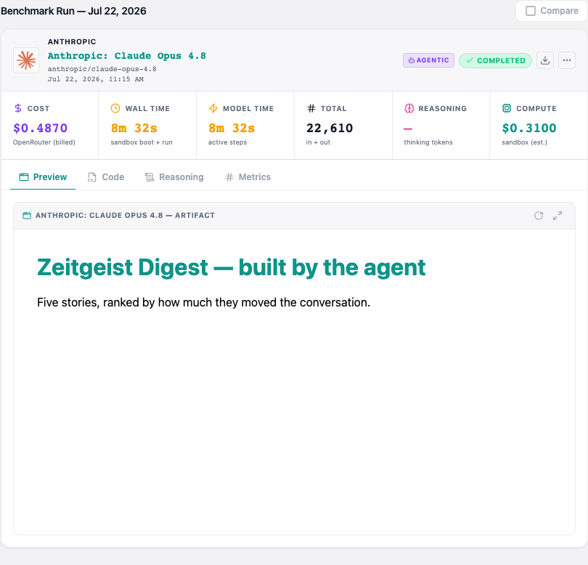The image size is (588, 565).
Task: Tick the Compare checkbox
Action: pos(530,11)
